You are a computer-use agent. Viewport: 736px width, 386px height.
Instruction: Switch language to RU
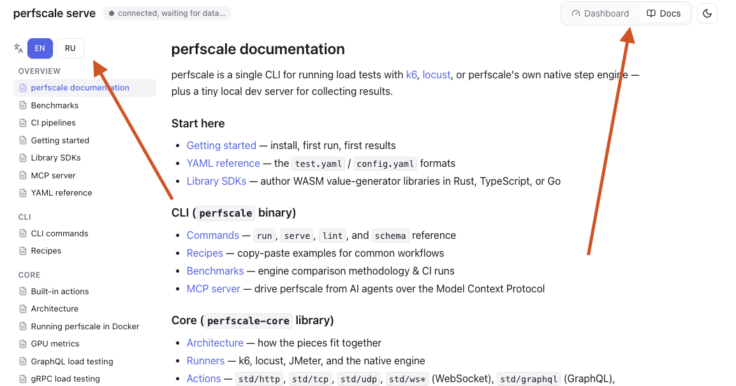tap(70, 48)
